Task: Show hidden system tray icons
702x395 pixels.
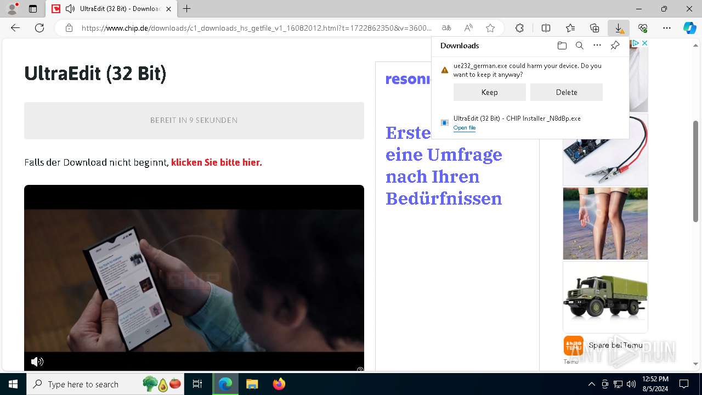Action: point(591,384)
